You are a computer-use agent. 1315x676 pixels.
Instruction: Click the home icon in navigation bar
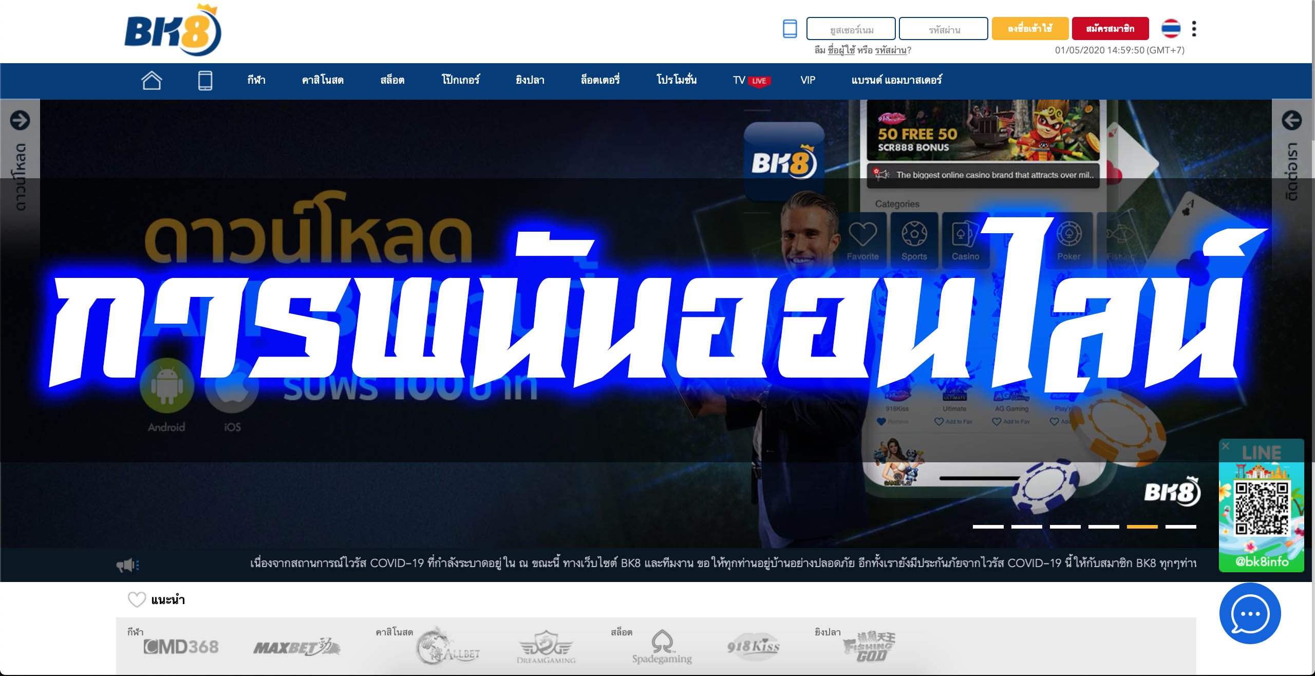tap(152, 81)
